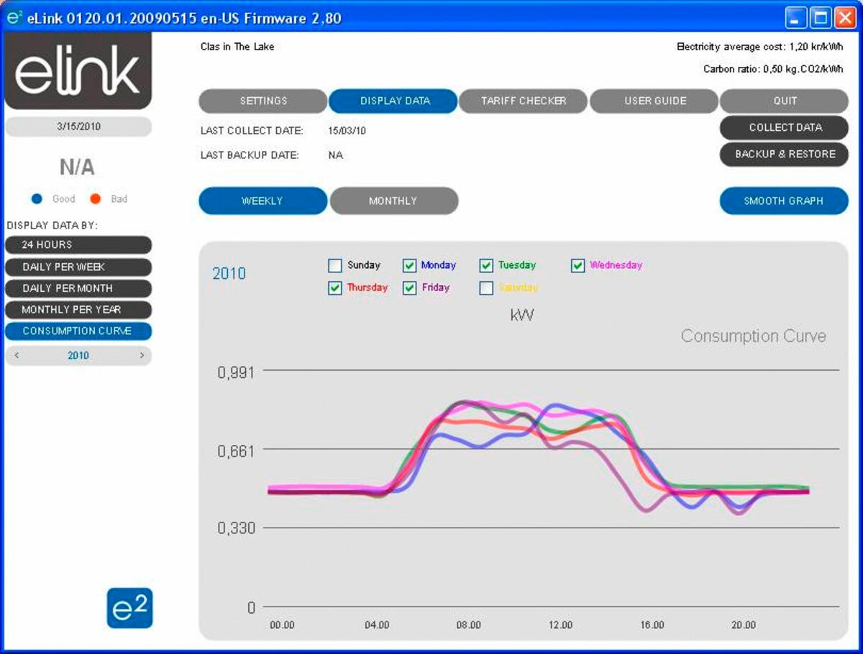Click the e2 icon in the title bar
863x654 pixels.
pos(14,17)
